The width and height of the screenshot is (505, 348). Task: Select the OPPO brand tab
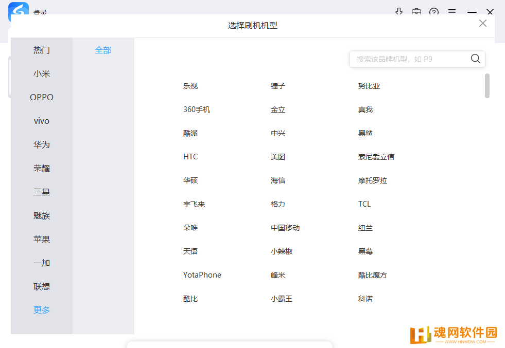click(x=42, y=97)
